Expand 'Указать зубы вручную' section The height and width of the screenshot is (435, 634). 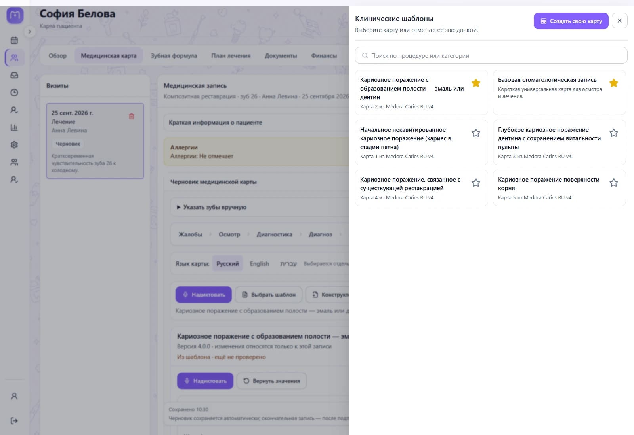212,207
